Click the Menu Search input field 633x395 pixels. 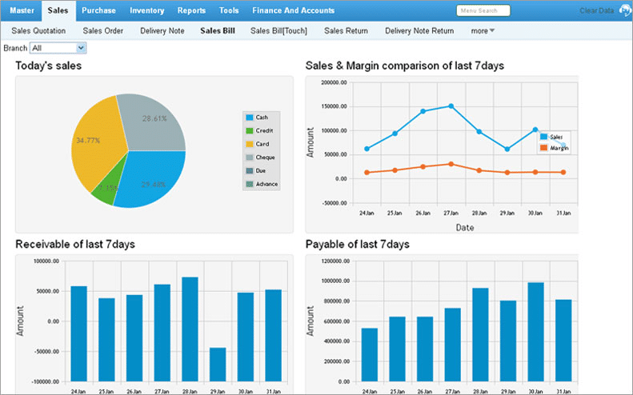[x=483, y=11]
